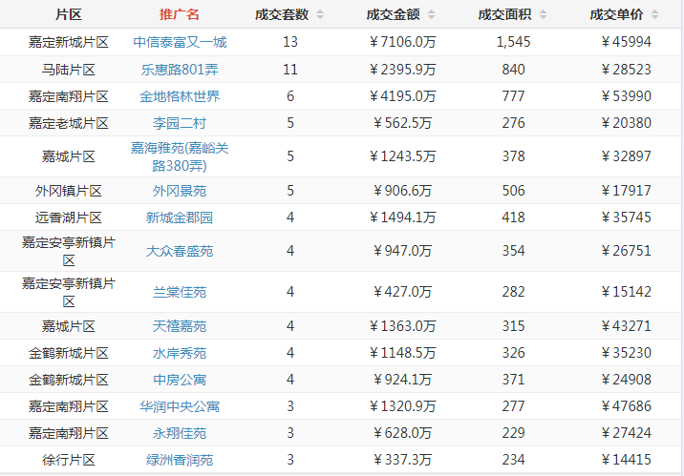Click the 777 area value
This screenshot has height=476, width=684.
513,95
